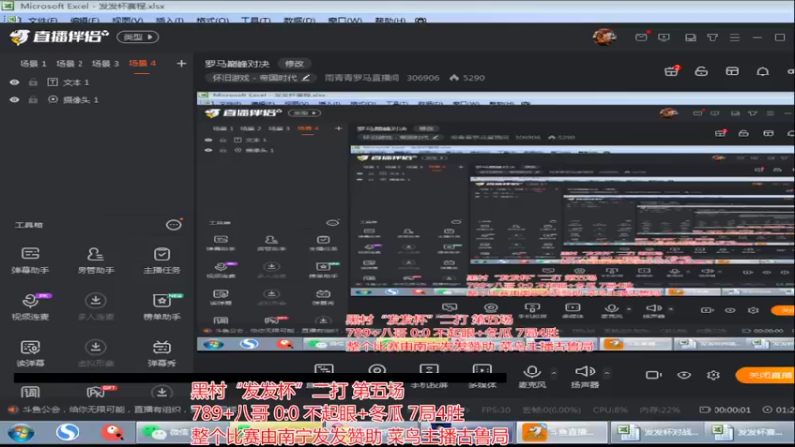This screenshot has height=447, width=795.
Task: Lock the 摄像头 1 source
Action: [33, 100]
